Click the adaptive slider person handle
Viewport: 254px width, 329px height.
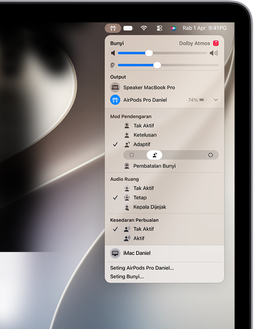coord(154,155)
